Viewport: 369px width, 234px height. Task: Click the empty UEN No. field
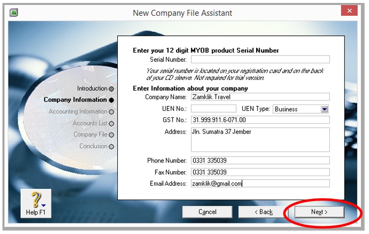[x=213, y=108]
